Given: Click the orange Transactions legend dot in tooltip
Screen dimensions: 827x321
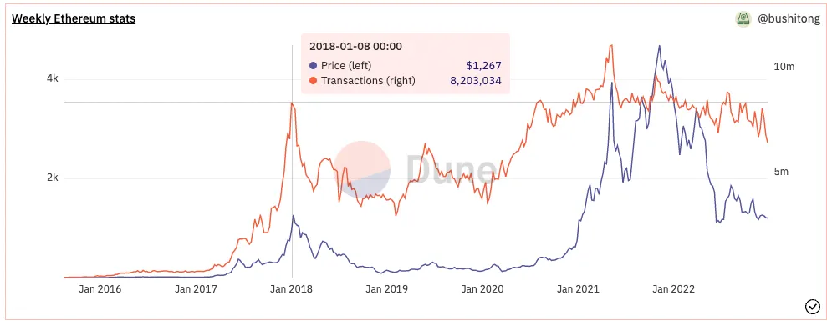Looking at the screenshot, I should 314,81.
